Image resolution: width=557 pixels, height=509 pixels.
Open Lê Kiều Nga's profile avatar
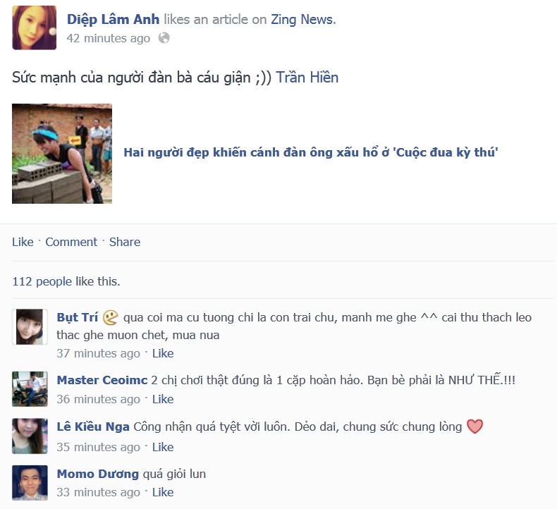pyautogui.click(x=30, y=436)
